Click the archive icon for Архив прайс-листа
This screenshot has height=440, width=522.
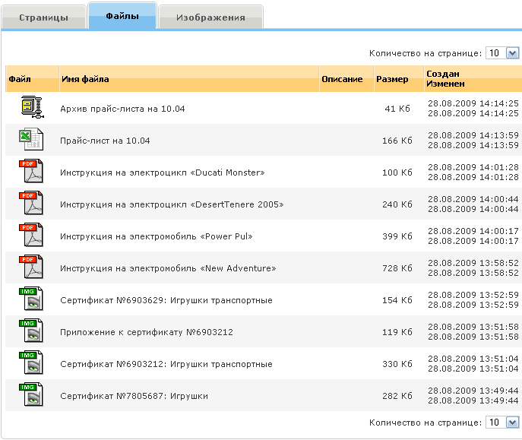(x=31, y=108)
